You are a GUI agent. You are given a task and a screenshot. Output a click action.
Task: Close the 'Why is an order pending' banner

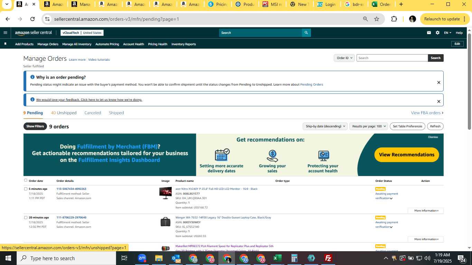pyautogui.click(x=438, y=82)
